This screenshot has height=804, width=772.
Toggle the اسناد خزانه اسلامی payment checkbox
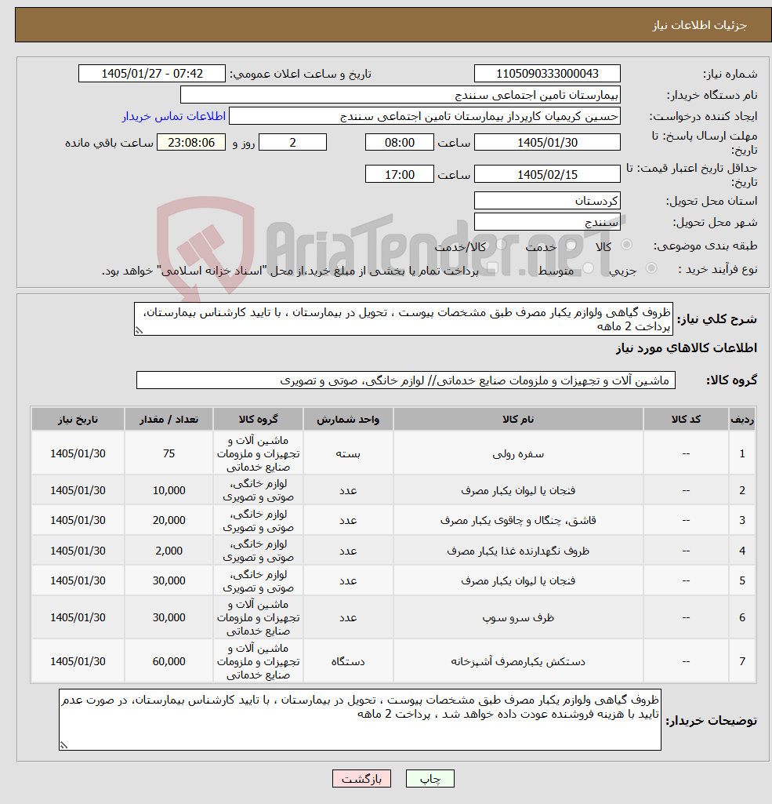point(493,268)
